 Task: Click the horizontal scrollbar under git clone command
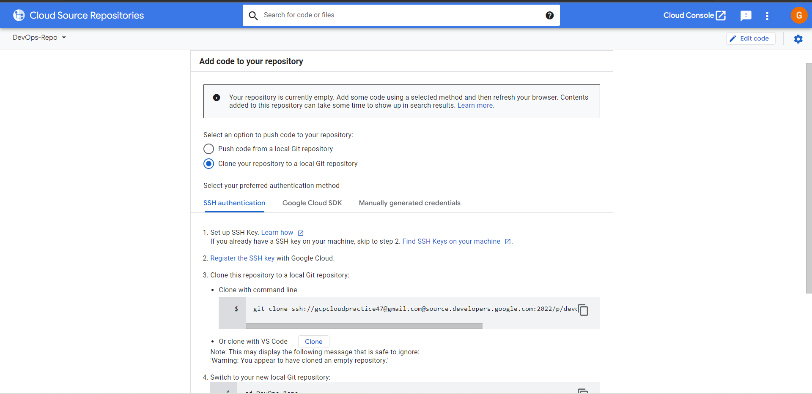point(364,326)
